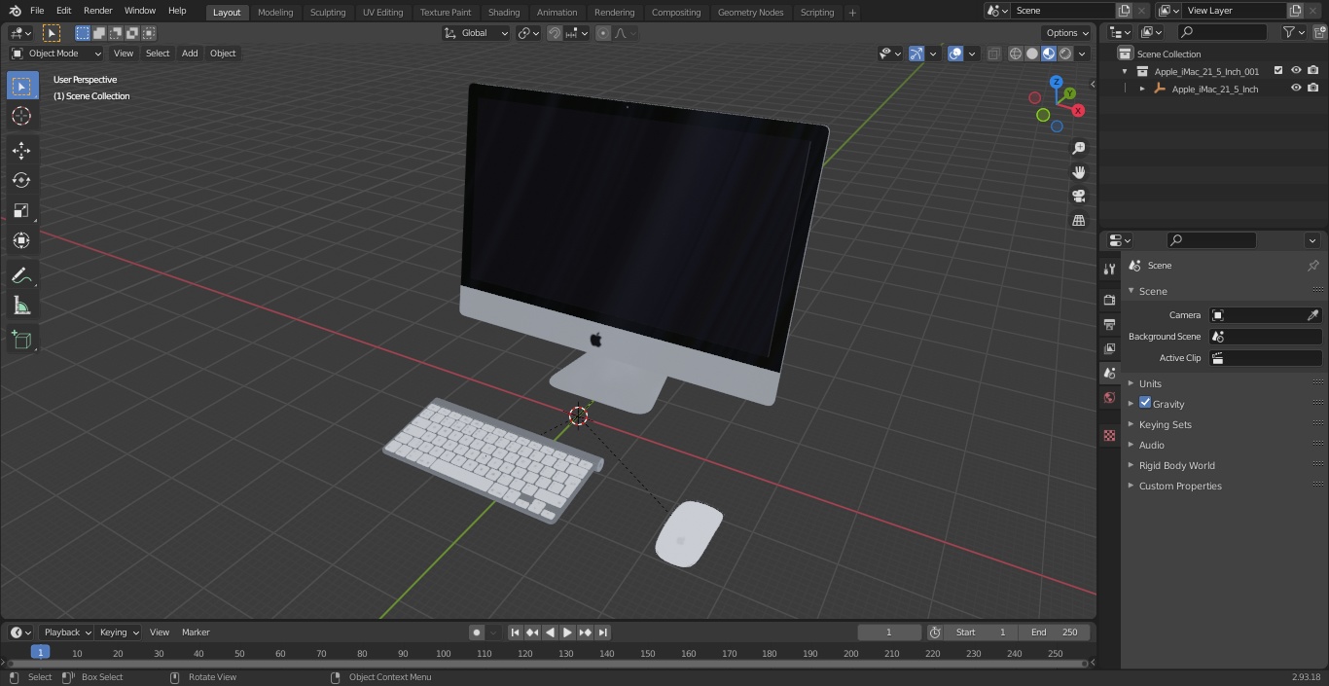
Task: Switch to the Geometry Nodes workspace tab
Action: 750,12
